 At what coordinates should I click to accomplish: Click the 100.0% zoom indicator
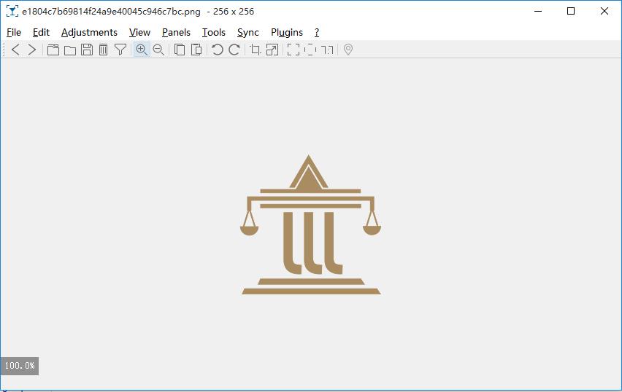[20, 366]
